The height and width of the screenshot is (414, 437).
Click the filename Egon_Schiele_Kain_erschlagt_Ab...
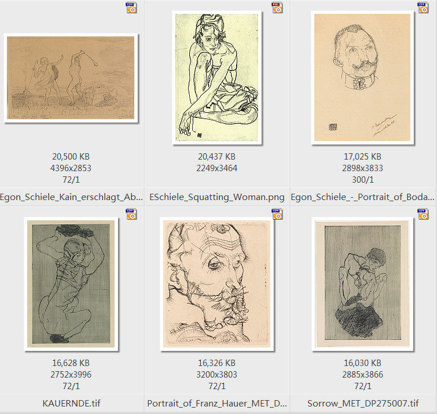click(71, 197)
